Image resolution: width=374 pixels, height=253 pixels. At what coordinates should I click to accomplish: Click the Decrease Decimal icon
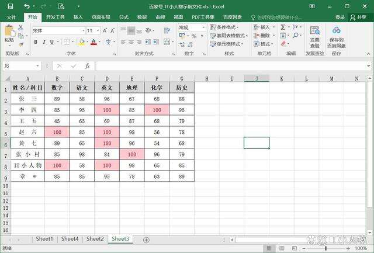tap(191, 44)
